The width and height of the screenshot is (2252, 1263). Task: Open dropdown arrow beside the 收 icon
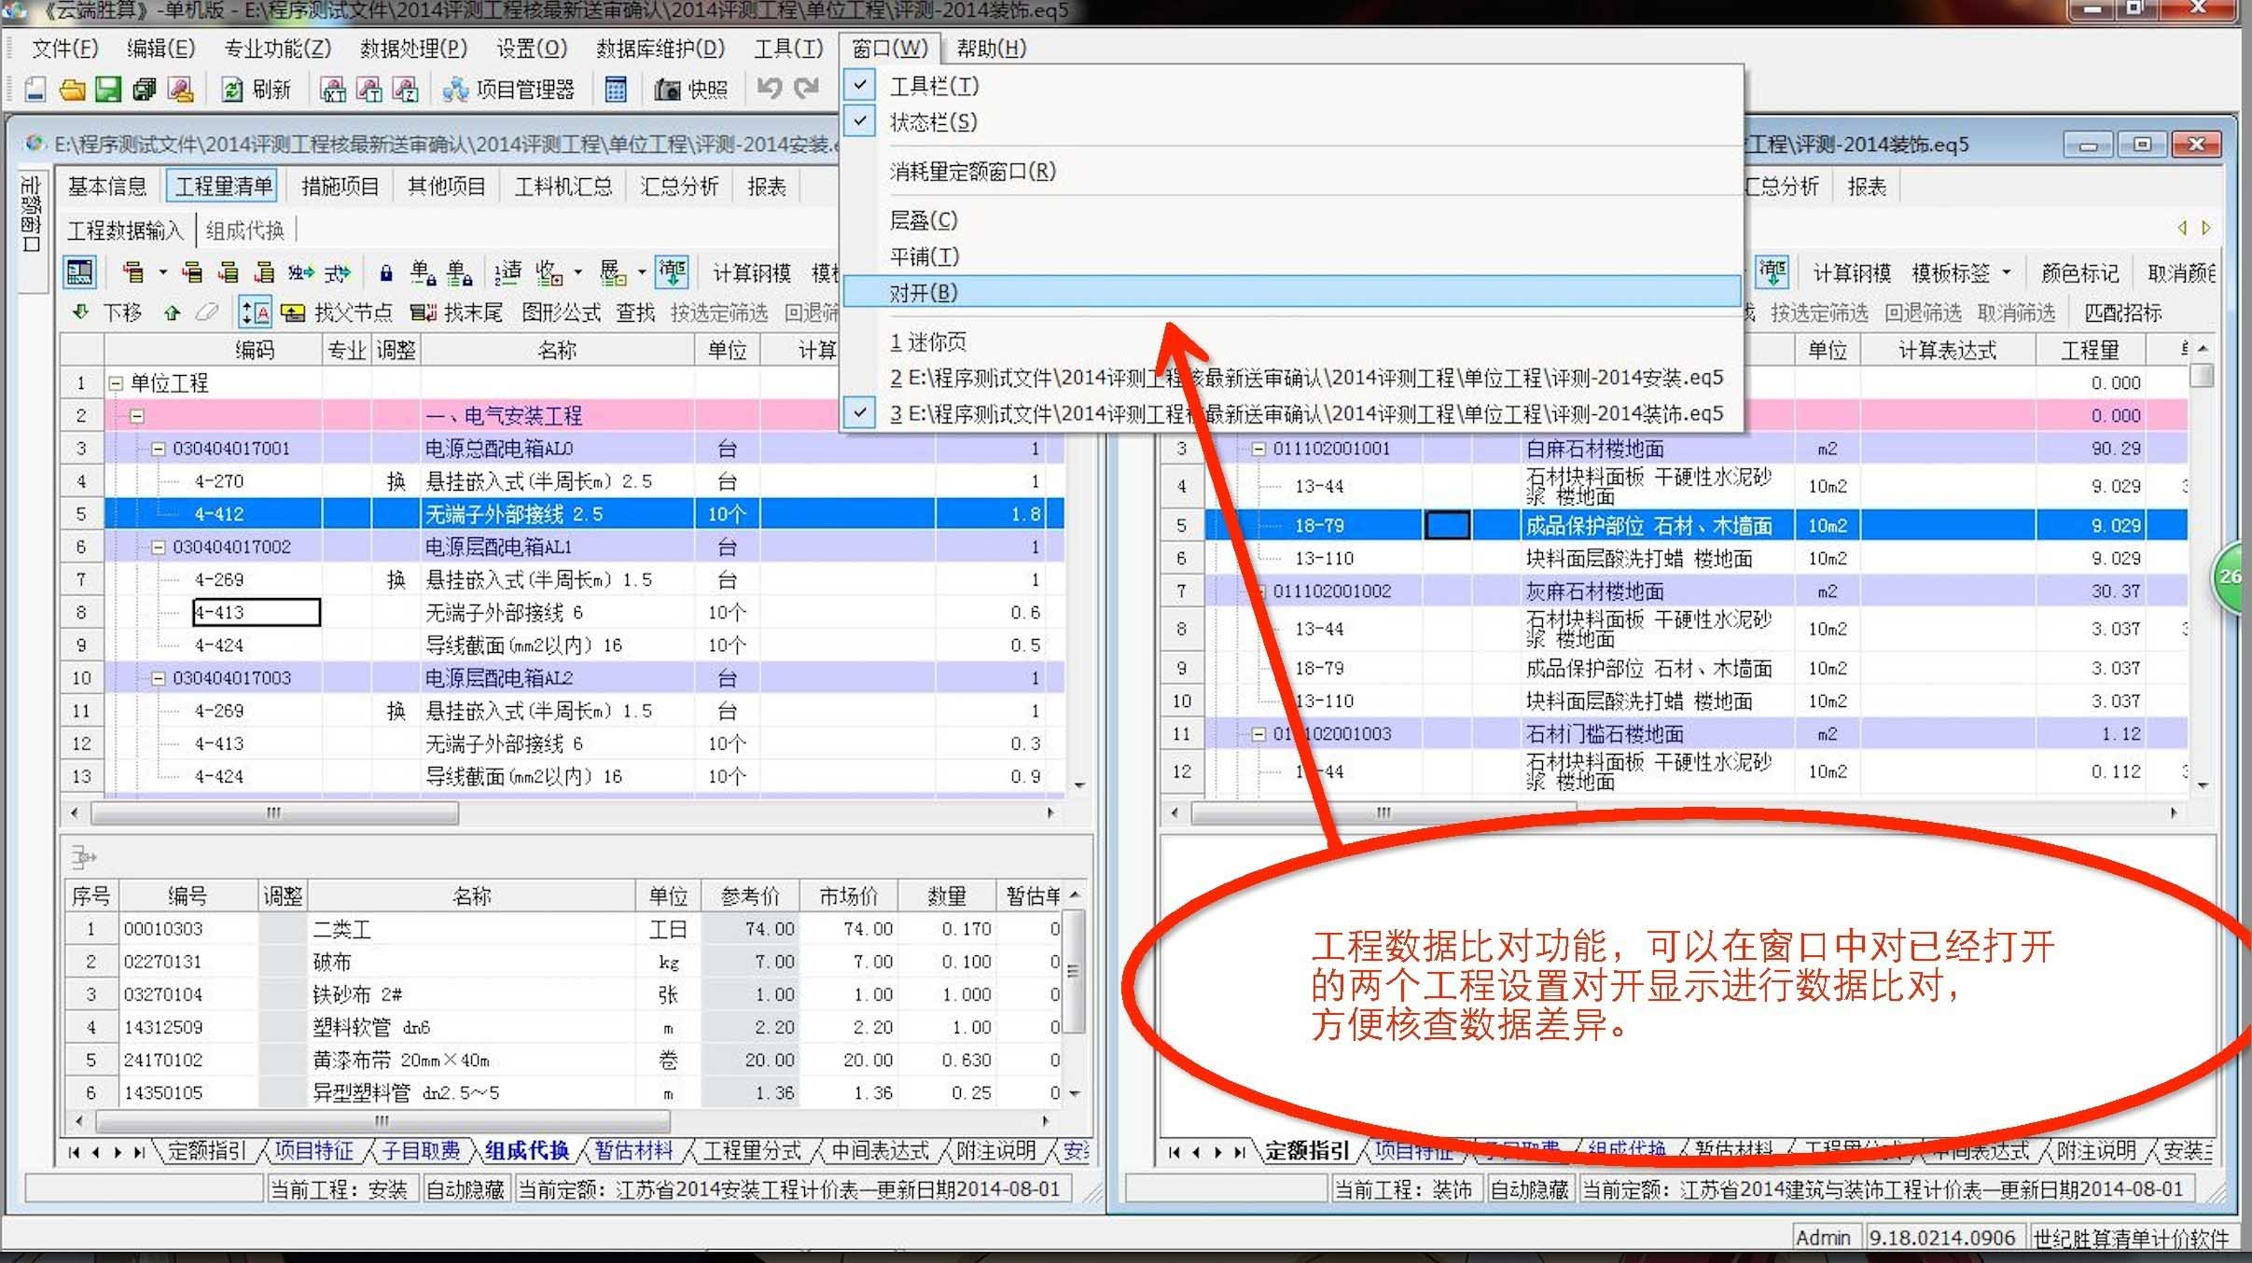pyautogui.click(x=577, y=272)
